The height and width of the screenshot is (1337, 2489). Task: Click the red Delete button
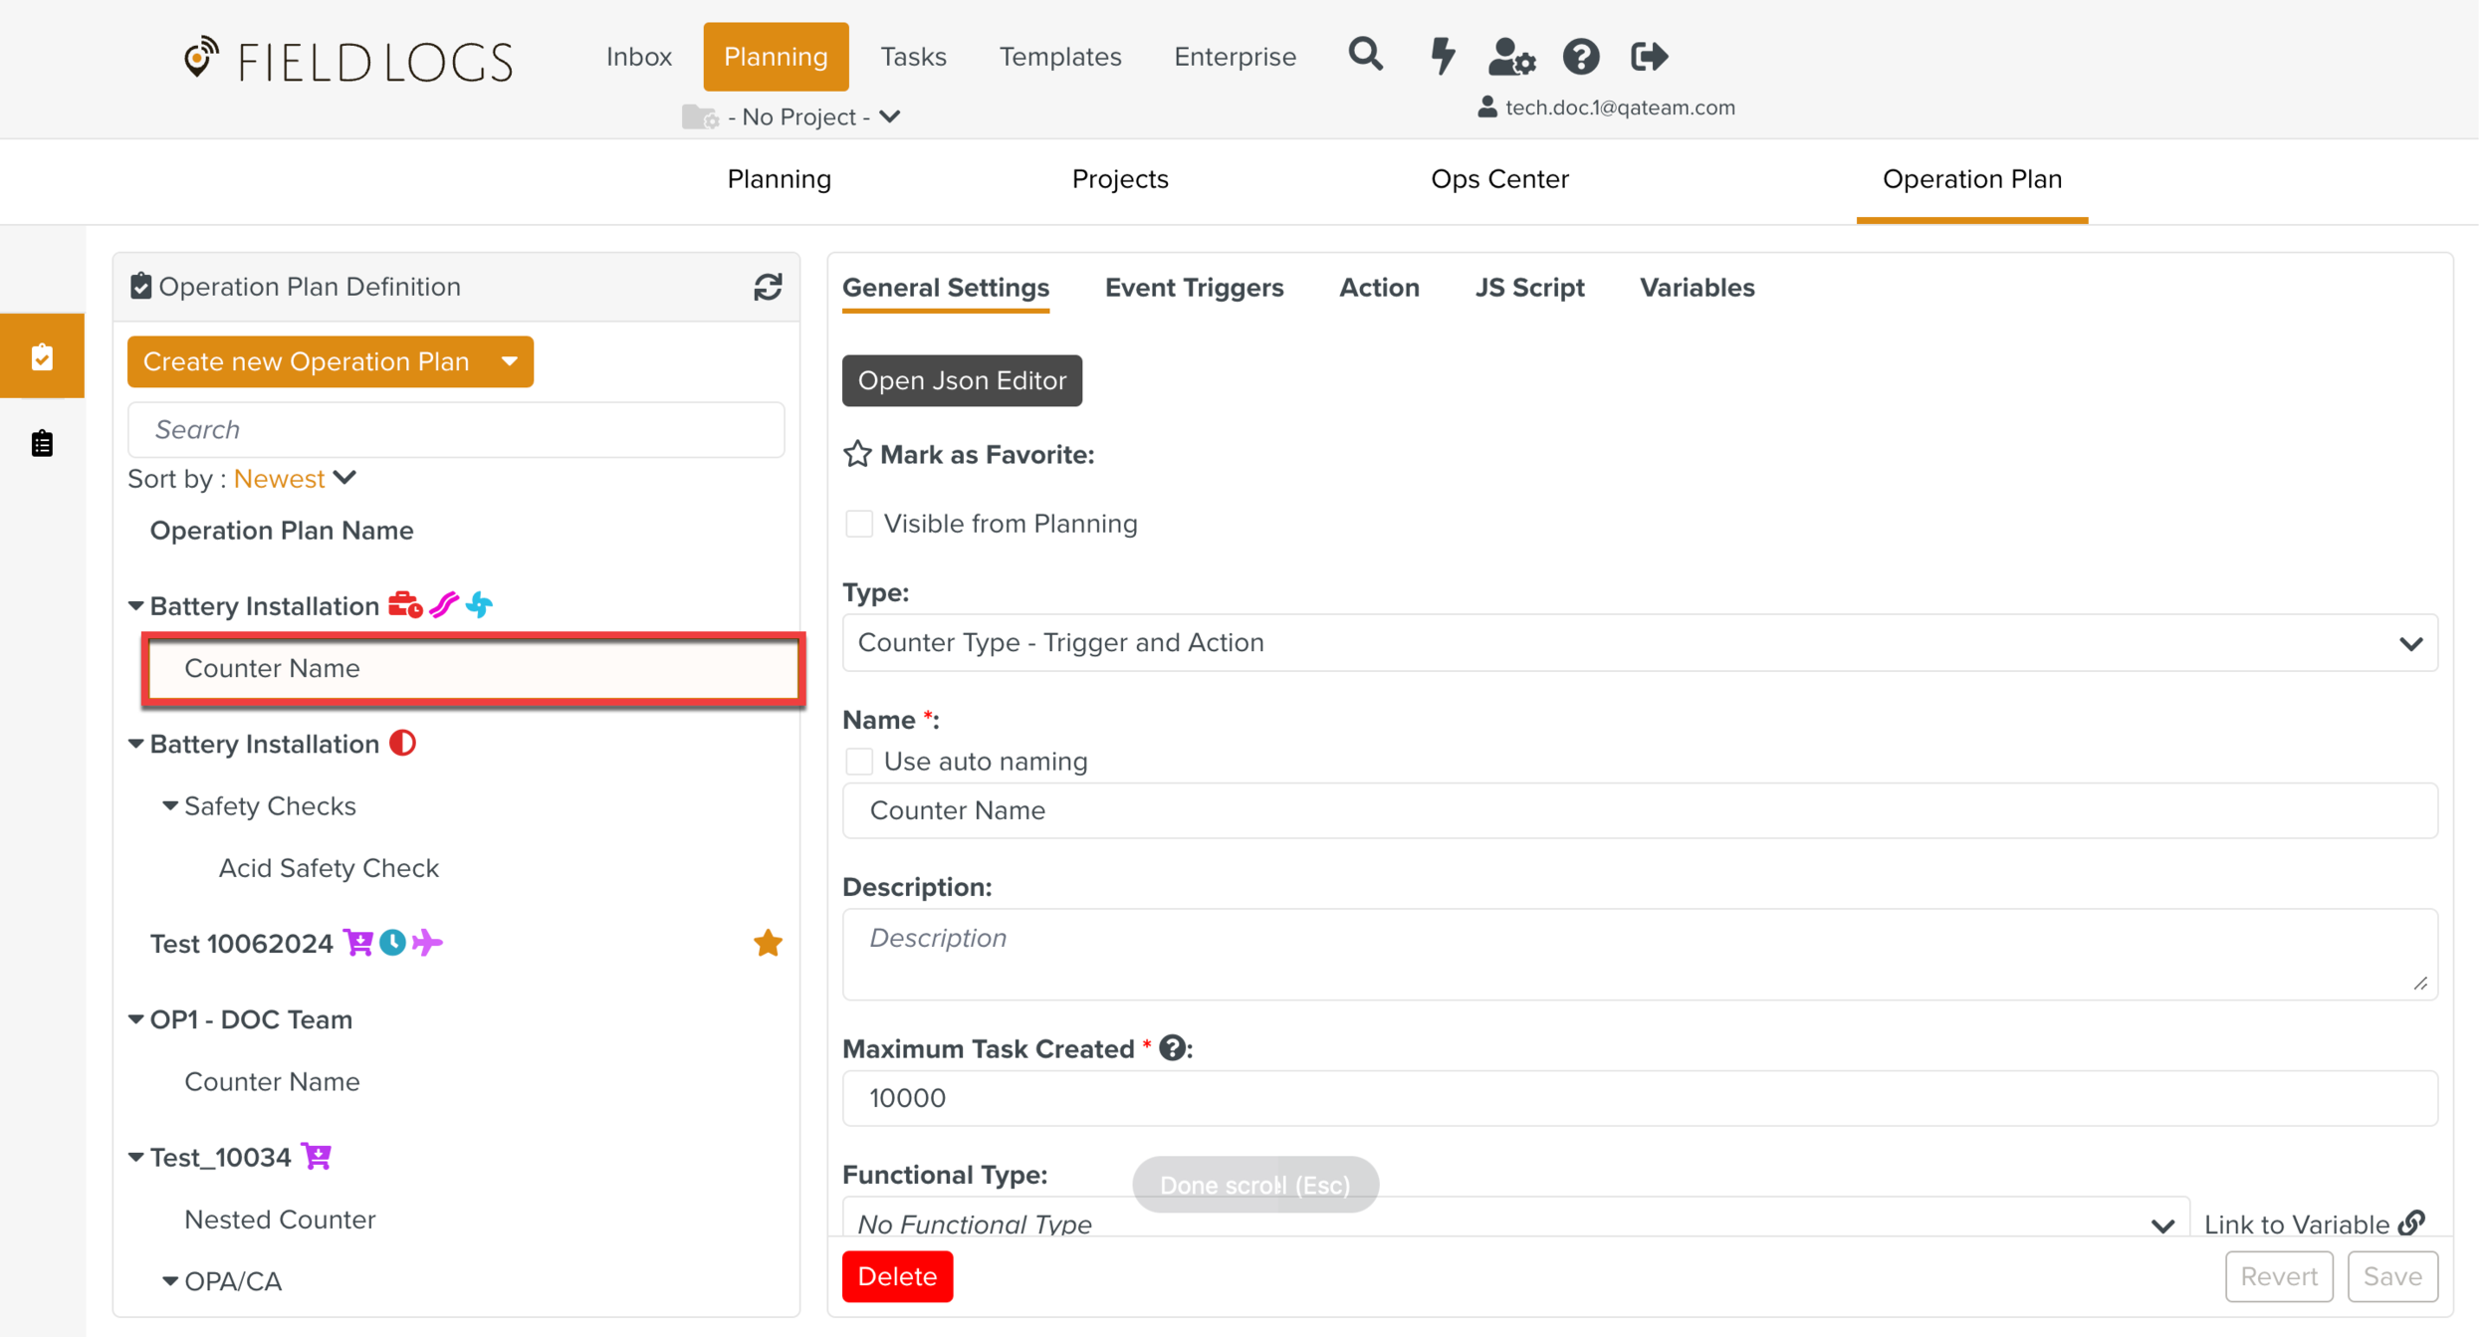pyautogui.click(x=896, y=1276)
